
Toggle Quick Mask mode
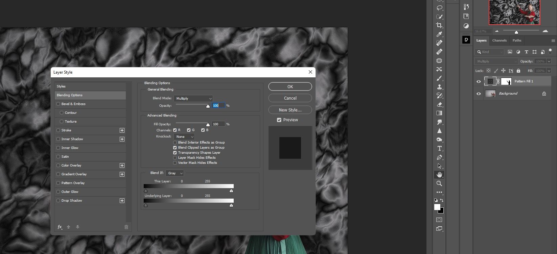click(x=439, y=220)
